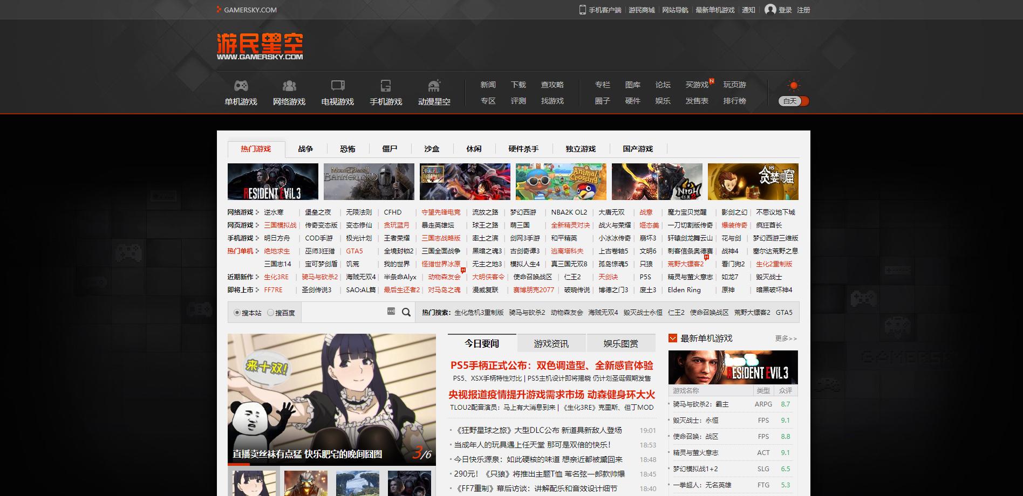The height and width of the screenshot is (496, 1023).
Task: Click the 注册 link
Action: tap(803, 10)
